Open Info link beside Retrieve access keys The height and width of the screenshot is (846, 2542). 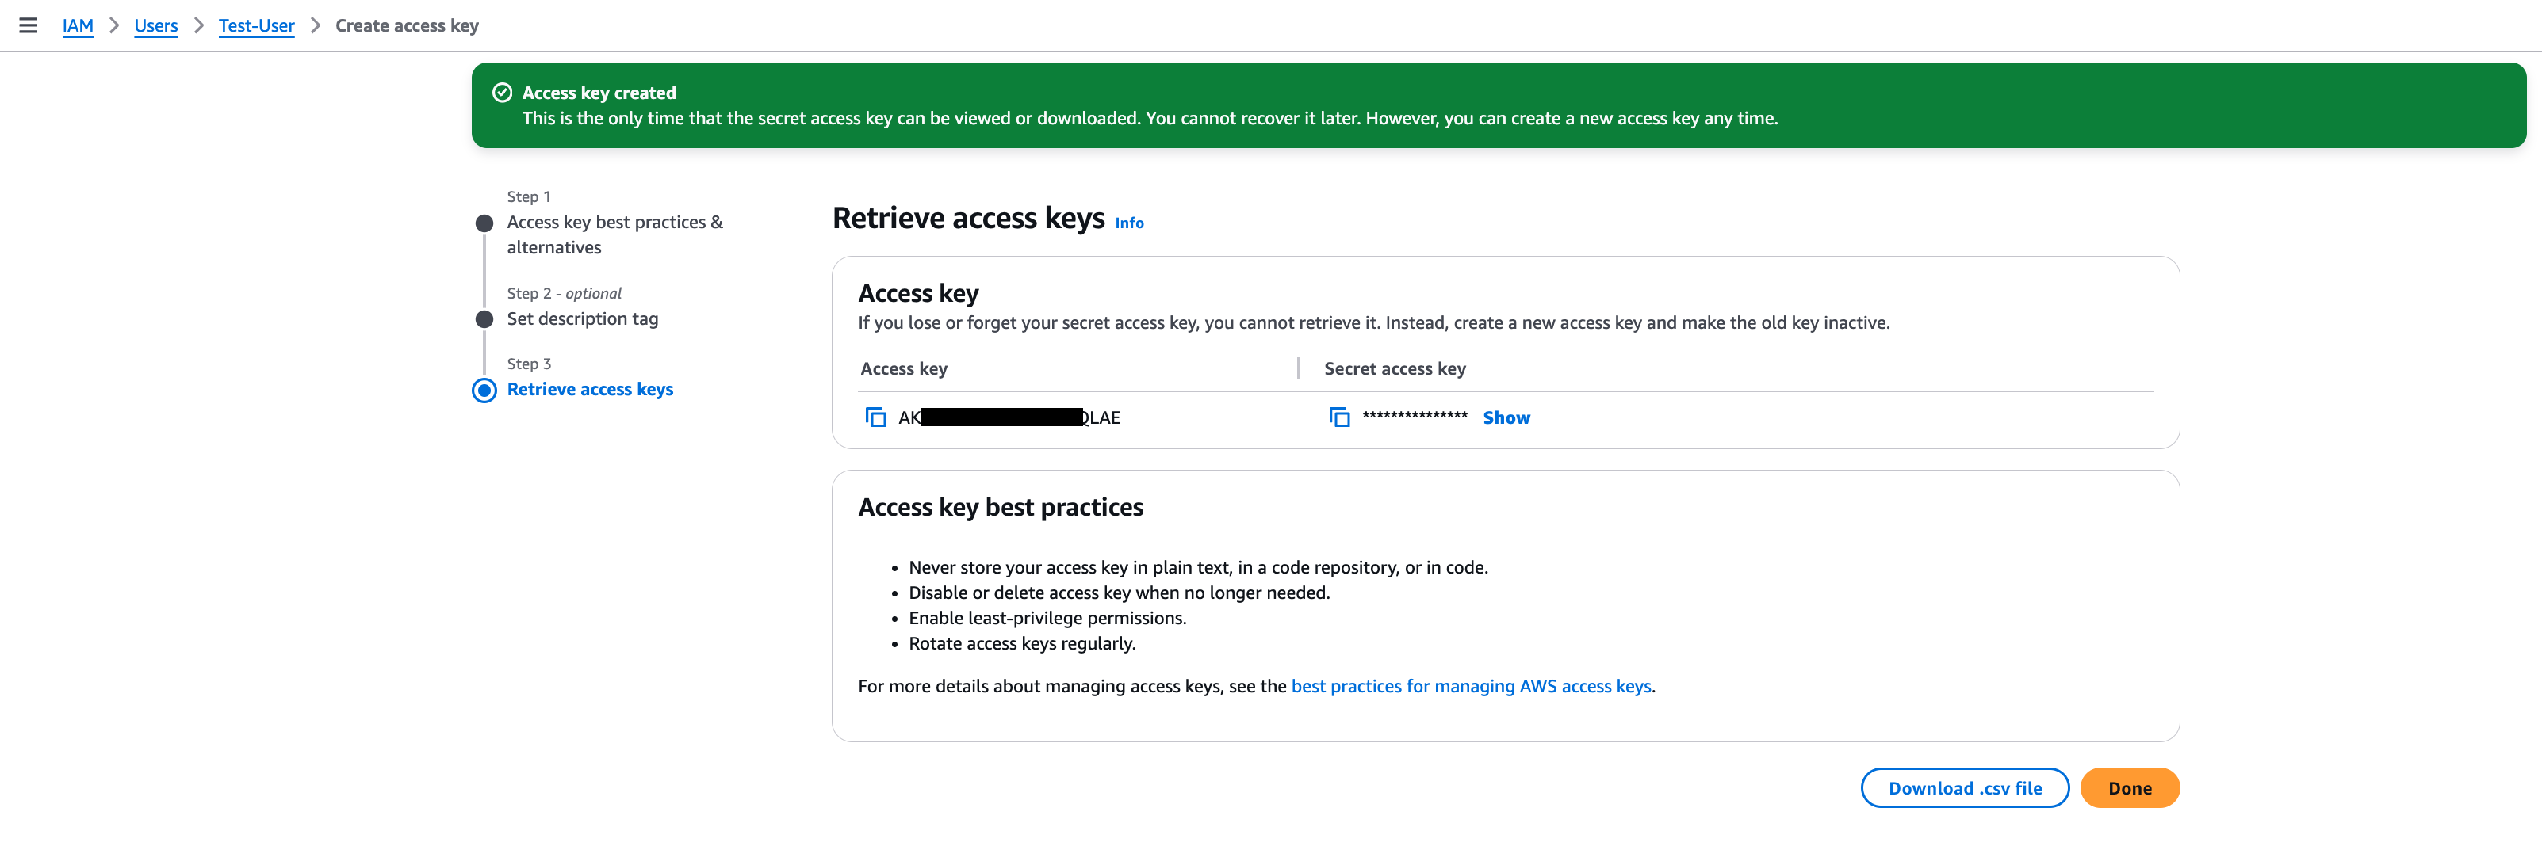tap(1128, 223)
